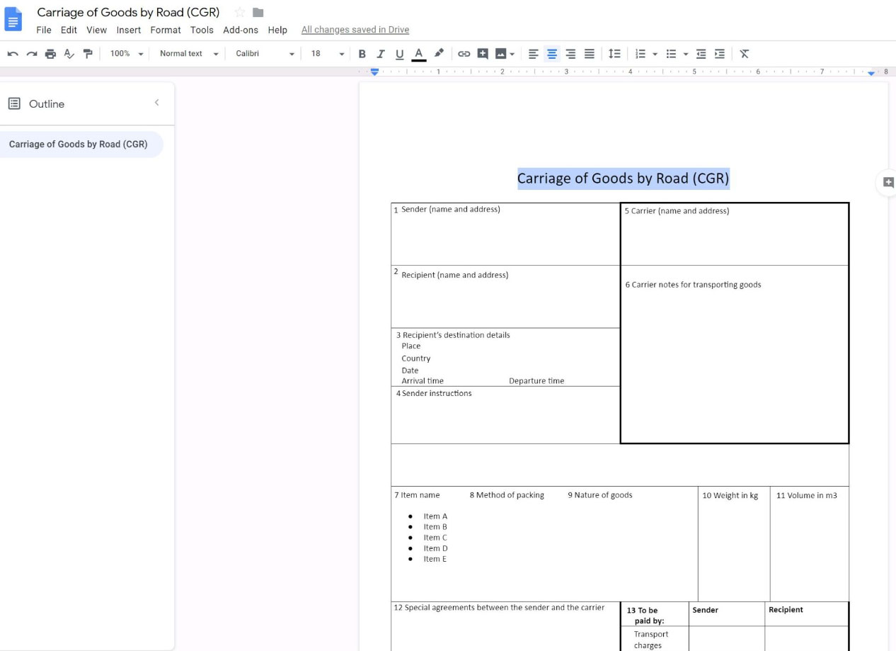Open the Edit menu
This screenshot has width=896, height=651.
point(69,30)
